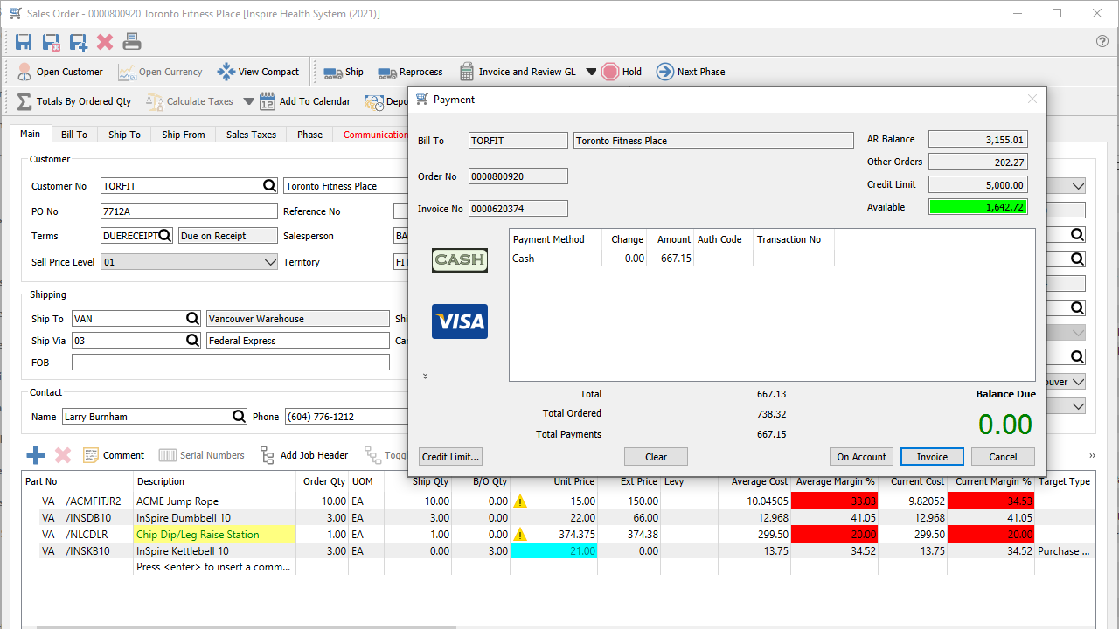Advance order using Next Phase
Screen dimensions: 1119x629
[x=691, y=72]
